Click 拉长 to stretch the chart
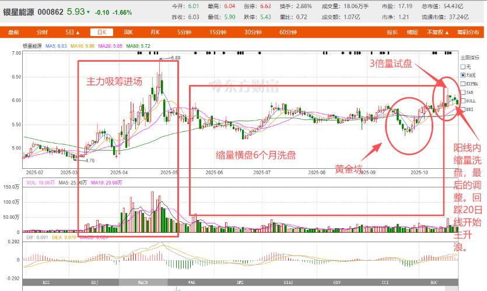 393,32
